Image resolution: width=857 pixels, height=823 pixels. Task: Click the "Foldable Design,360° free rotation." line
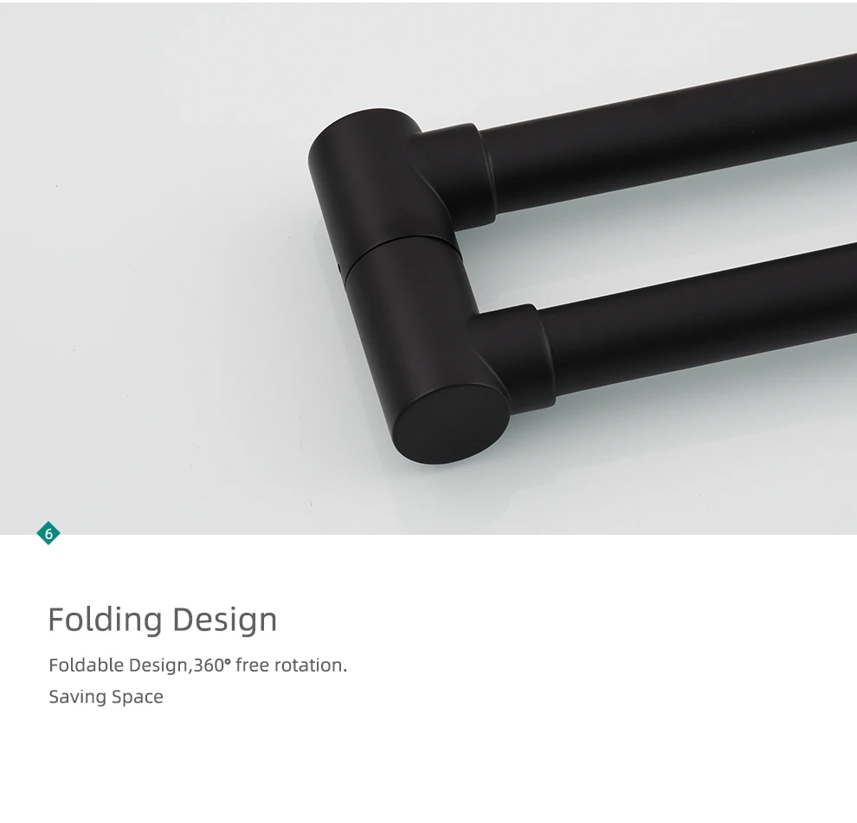(x=198, y=665)
